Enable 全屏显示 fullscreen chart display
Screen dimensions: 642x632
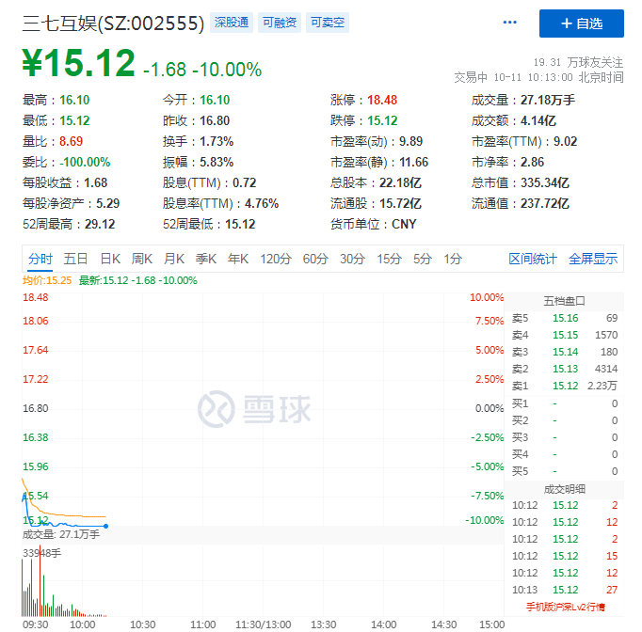point(593,259)
